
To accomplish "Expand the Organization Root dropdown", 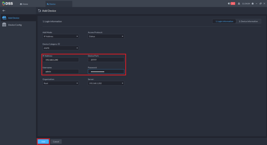I will point(61,83).
